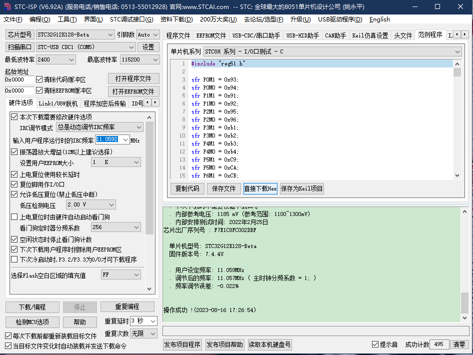Enable 上电复位时由硬件自动启动看门狗

[x=14, y=217]
